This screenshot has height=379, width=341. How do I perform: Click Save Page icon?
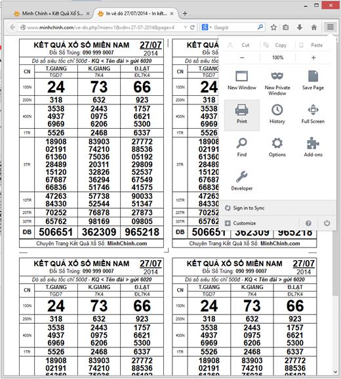313,76
